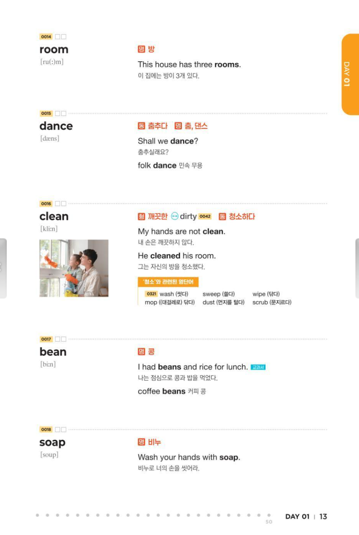Go to next page with right edge handle
The width and height of the screenshot is (359, 535).
357,269
